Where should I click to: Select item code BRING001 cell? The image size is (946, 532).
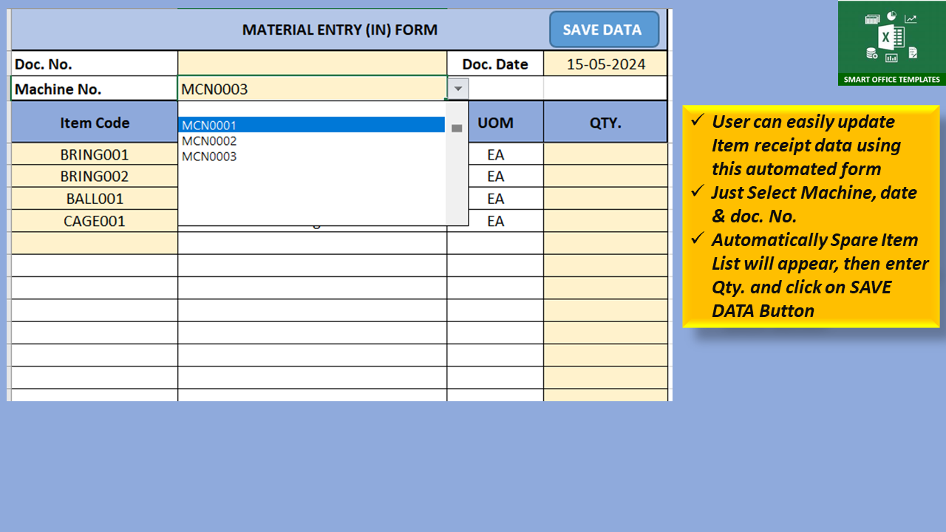click(x=95, y=154)
